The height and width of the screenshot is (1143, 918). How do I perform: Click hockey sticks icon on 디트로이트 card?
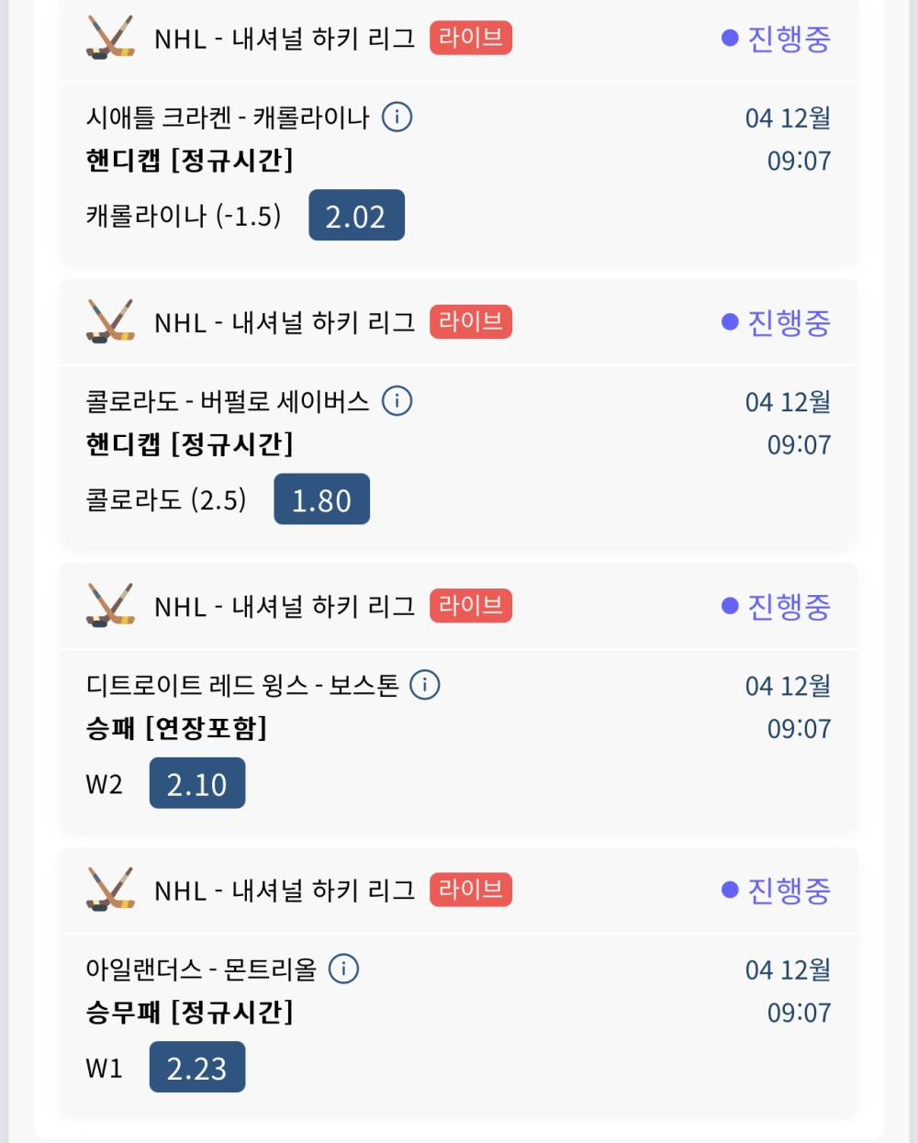click(110, 605)
